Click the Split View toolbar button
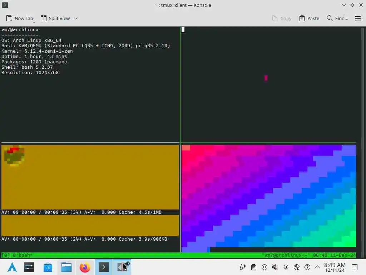The image size is (366, 275). (x=55, y=18)
